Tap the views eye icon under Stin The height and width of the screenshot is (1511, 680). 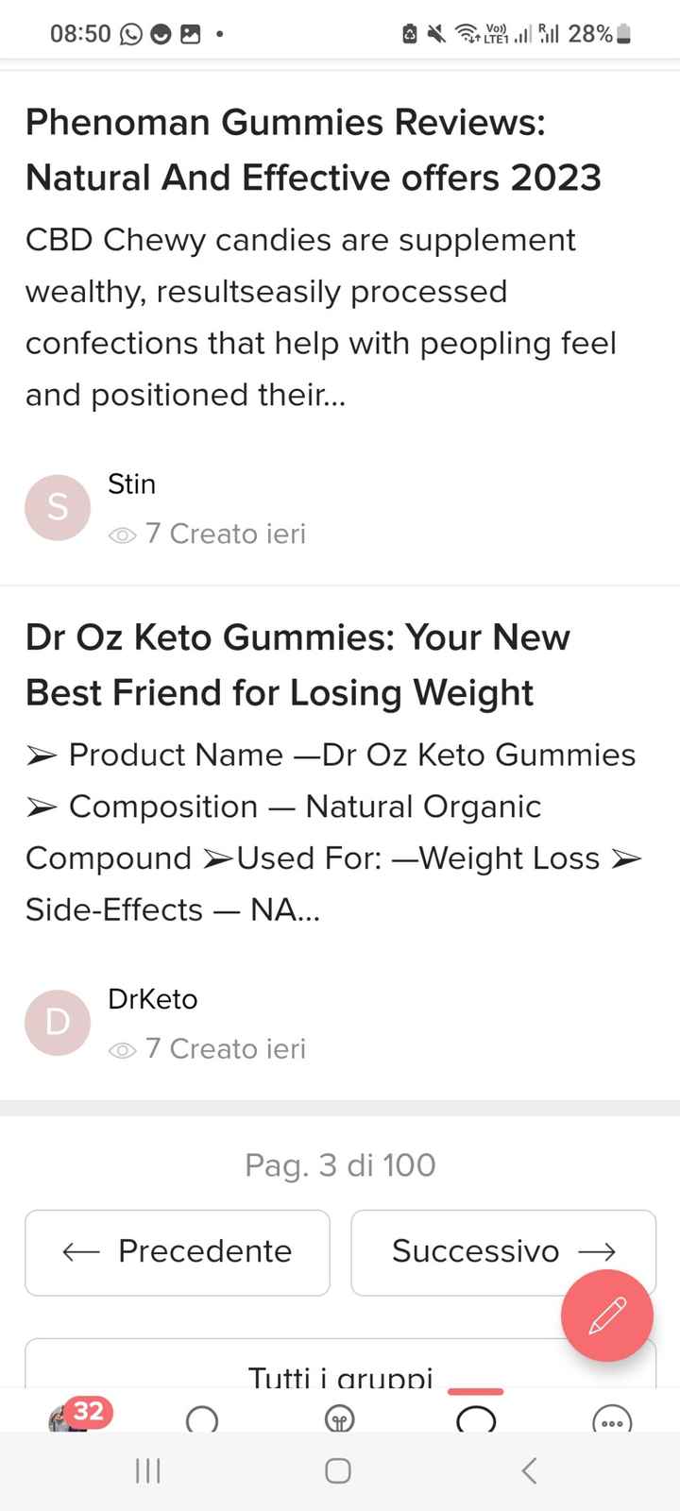coord(123,535)
